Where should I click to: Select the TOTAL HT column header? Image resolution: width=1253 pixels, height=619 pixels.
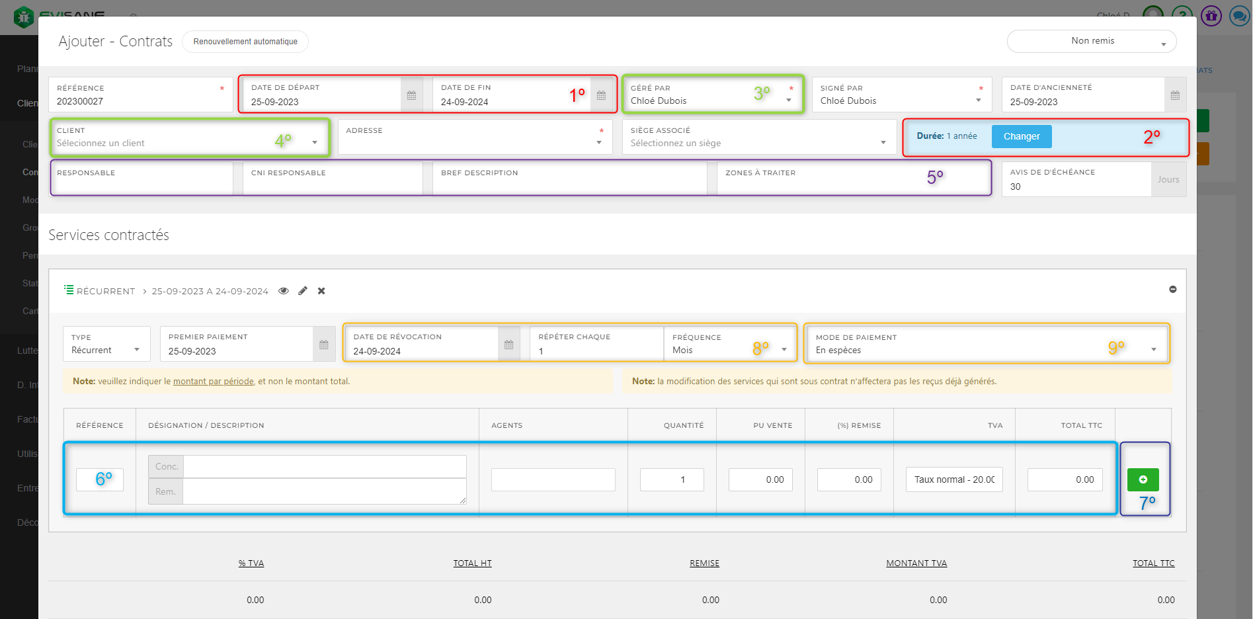pos(472,563)
